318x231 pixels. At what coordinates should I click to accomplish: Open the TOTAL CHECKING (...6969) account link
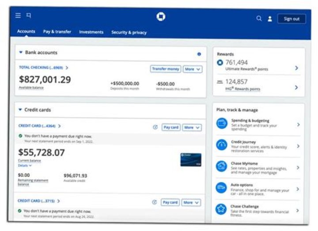pyautogui.click(x=43, y=67)
